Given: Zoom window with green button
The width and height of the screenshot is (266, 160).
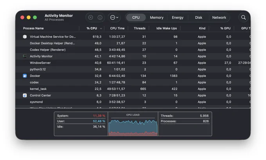Looking at the screenshot, I should tap(35, 18).
